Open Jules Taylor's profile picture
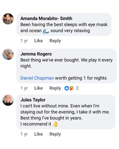This screenshot has height=149, width=119. point(8,100)
